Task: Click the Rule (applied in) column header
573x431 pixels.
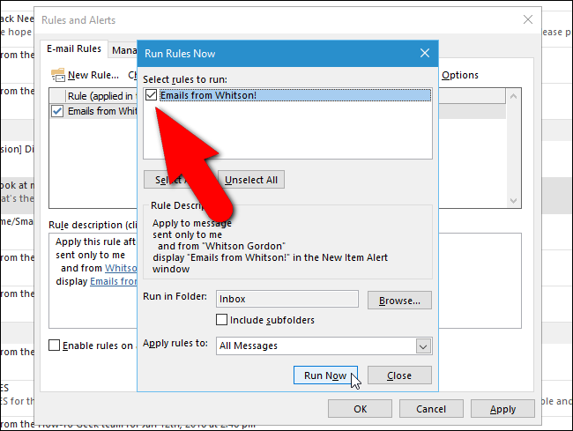Action: [x=101, y=96]
